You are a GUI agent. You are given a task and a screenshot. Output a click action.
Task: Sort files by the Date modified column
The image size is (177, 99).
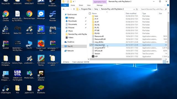(x=131, y=13)
